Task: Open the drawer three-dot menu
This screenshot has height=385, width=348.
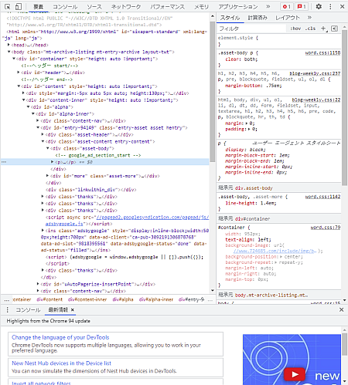Action: tap(8, 309)
